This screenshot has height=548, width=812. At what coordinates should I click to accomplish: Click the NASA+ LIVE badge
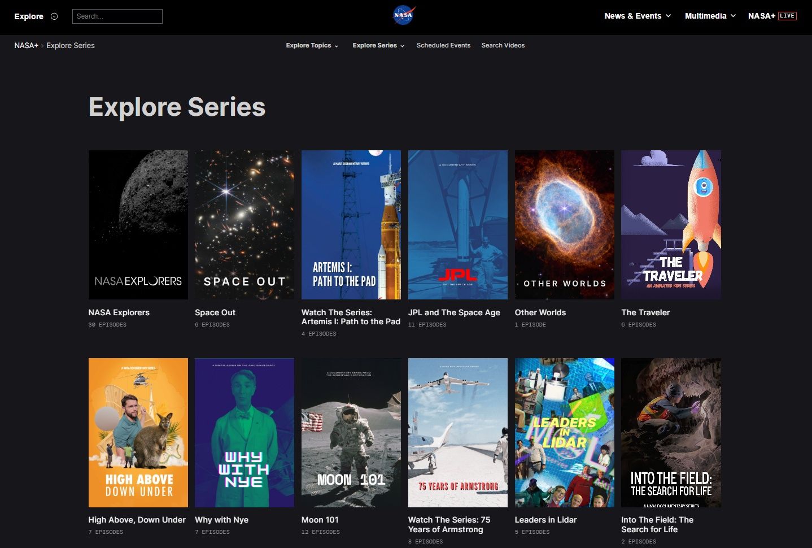tap(787, 16)
